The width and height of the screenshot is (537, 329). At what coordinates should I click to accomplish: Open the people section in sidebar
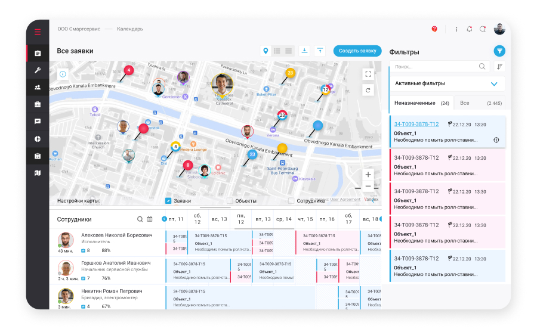pos(38,87)
